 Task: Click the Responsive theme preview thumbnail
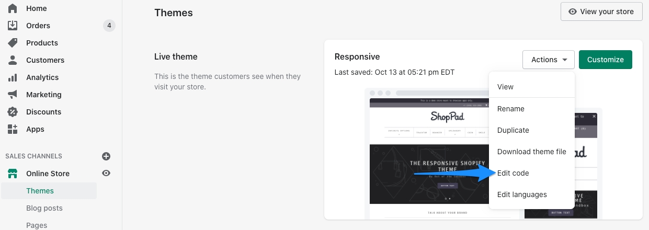[x=426, y=157]
